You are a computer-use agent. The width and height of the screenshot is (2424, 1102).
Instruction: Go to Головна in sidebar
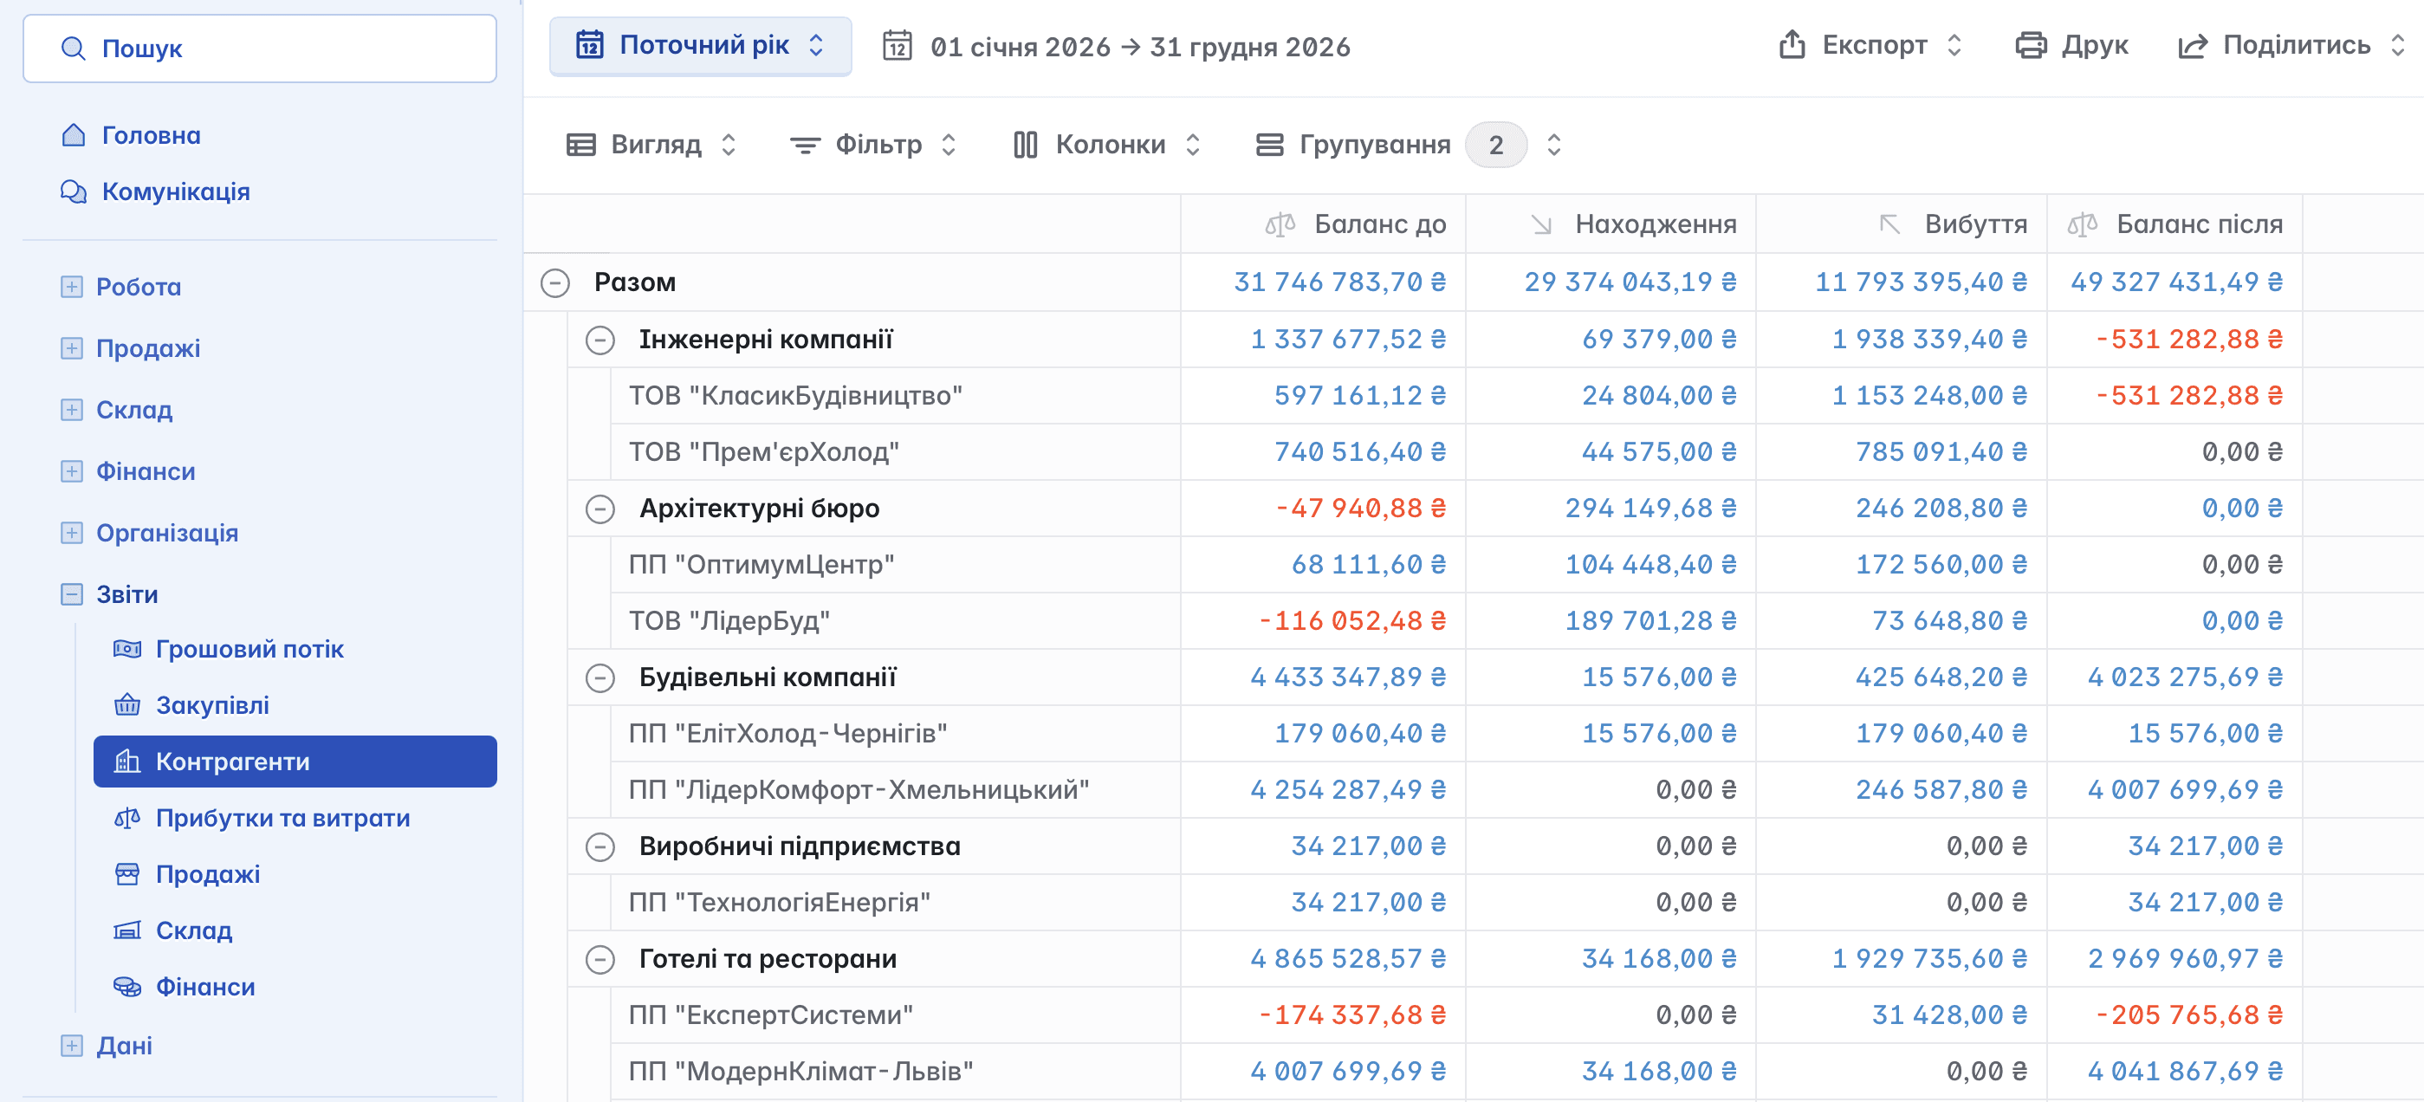151,134
